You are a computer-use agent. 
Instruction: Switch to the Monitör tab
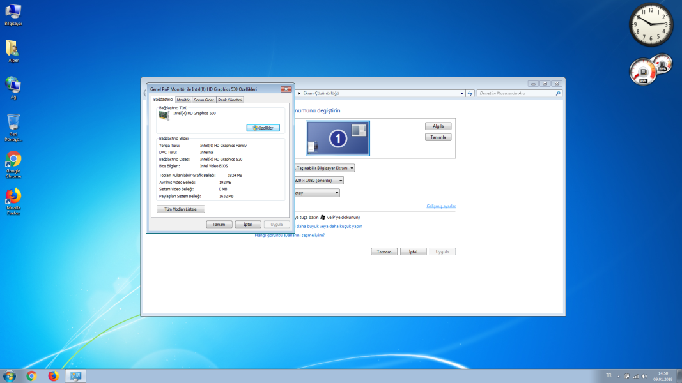pyautogui.click(x=183, y=100)
